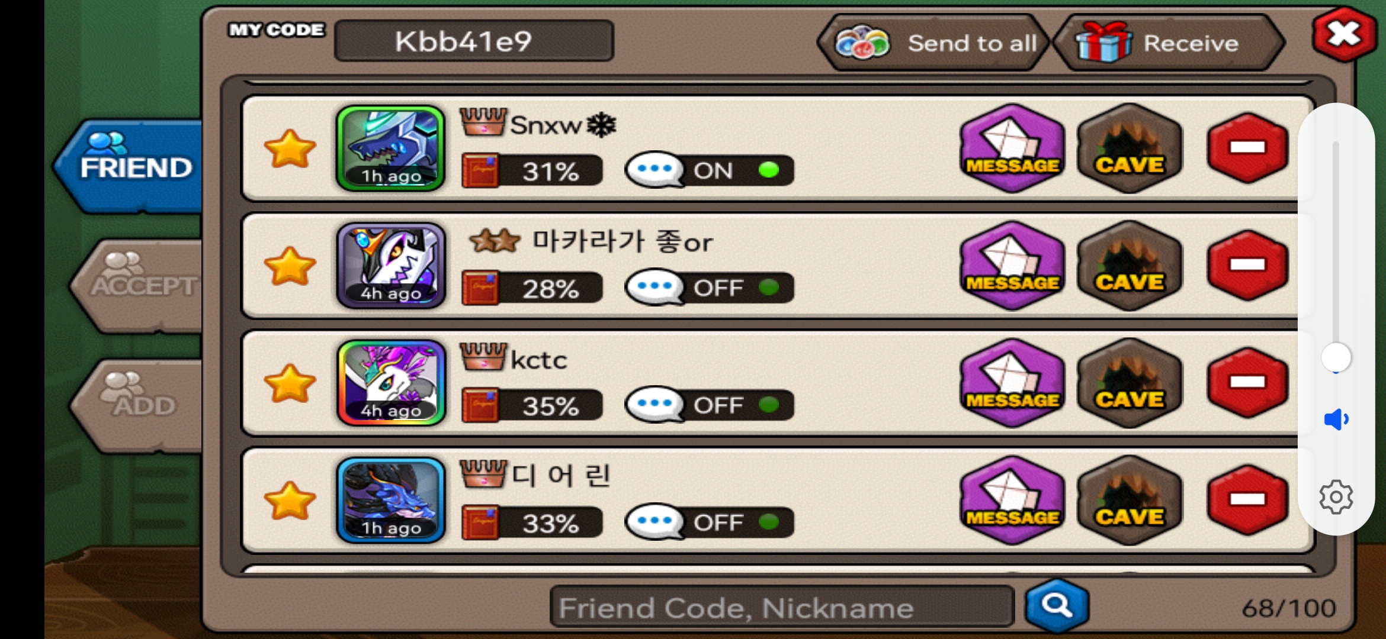
Task: Enable chat switch for 마카라가 좋or
Action: (x=710, y=288)
